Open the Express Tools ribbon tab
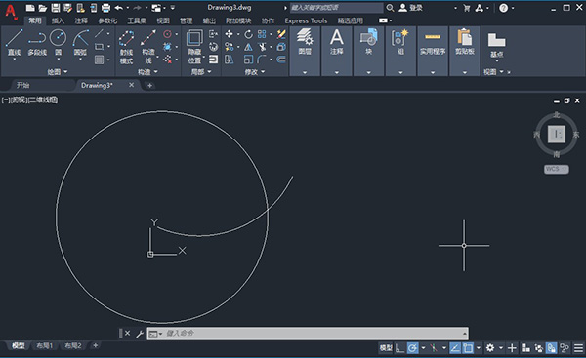Screen dimensions: 586x358 [306, 20]
